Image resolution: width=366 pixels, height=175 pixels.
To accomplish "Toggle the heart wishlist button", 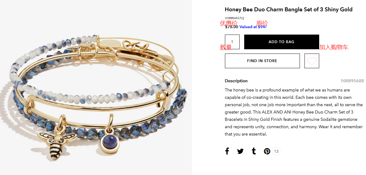I will pyautogui.click(x=312, y=61).
